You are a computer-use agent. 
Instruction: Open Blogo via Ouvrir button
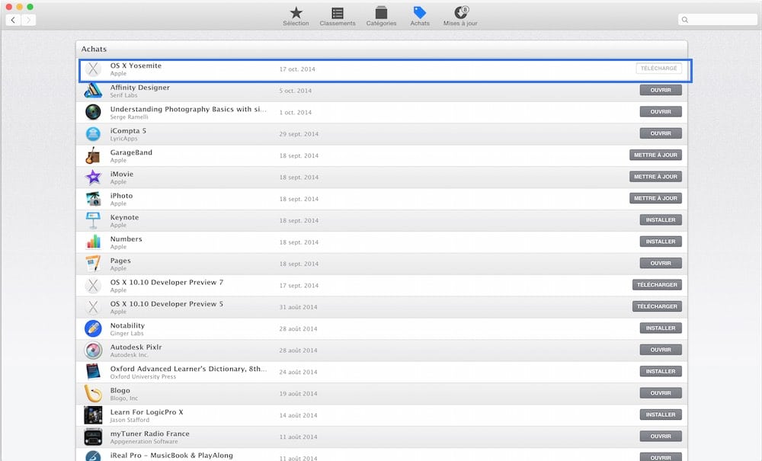click(661, 393)
